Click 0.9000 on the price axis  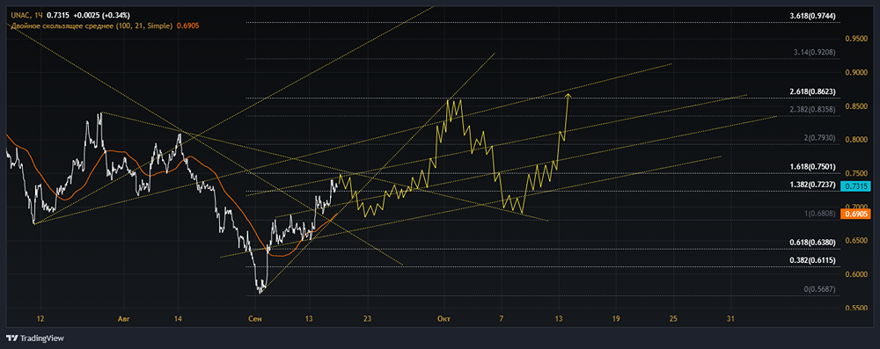tap(856, 72)
